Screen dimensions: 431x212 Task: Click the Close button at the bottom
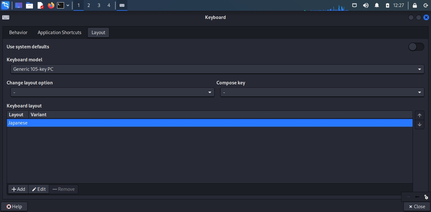(417, 207)
